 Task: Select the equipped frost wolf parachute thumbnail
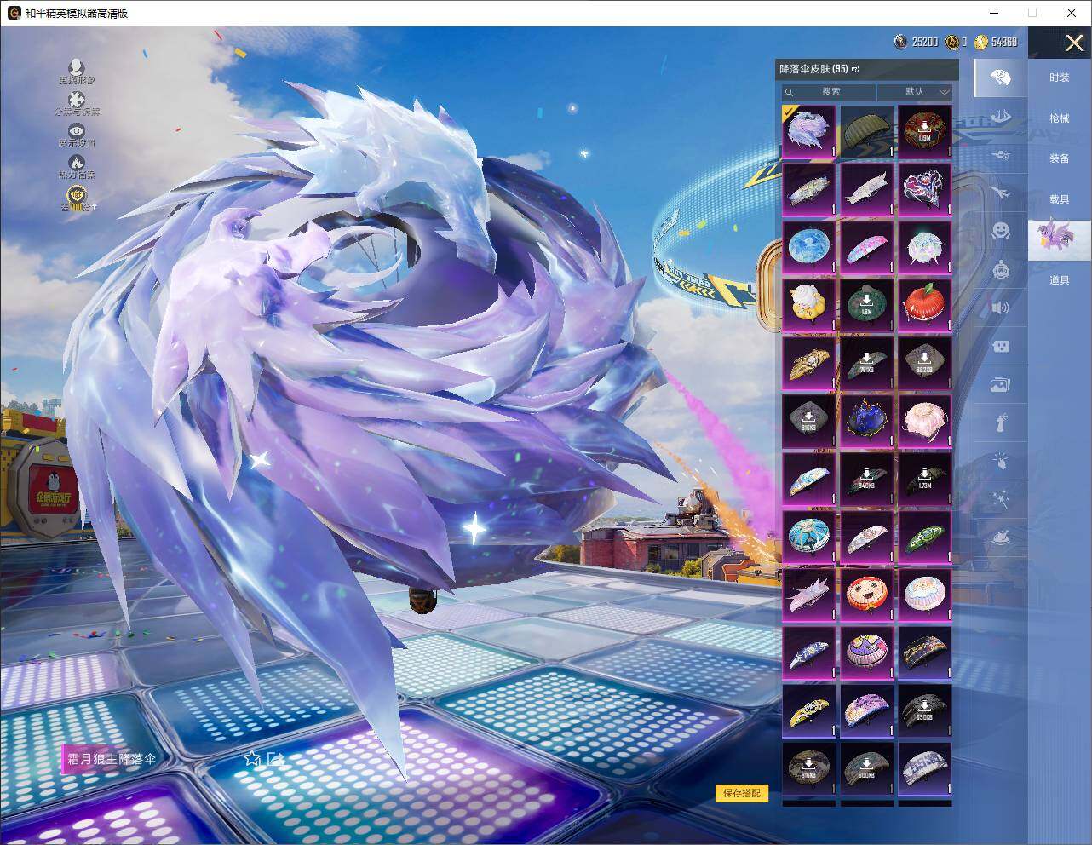click(809, 132)
